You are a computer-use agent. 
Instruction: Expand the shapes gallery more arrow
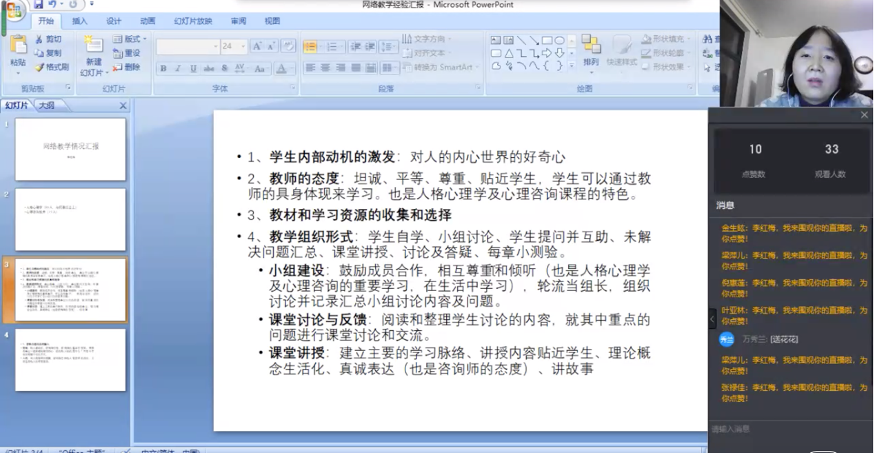[572, 66]
